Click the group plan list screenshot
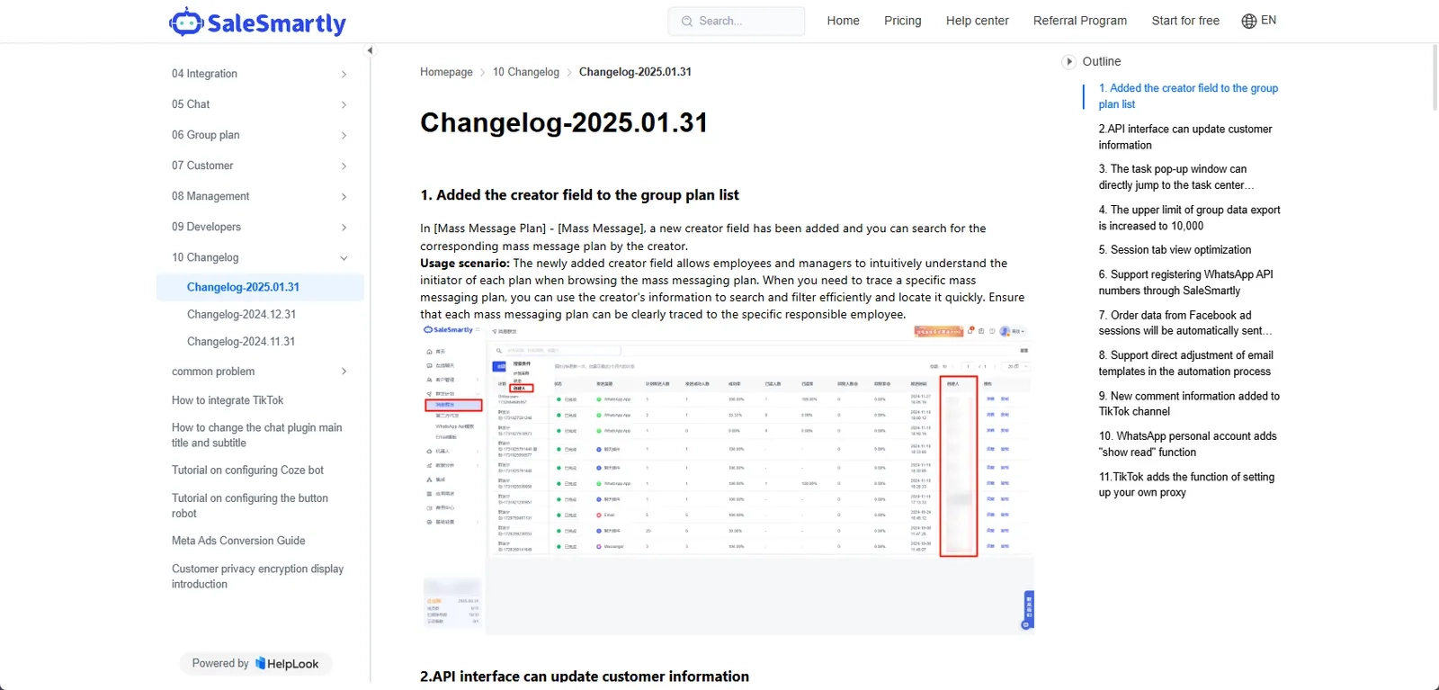The height and width of the screenshot is (690, 1439). point(728,479)
